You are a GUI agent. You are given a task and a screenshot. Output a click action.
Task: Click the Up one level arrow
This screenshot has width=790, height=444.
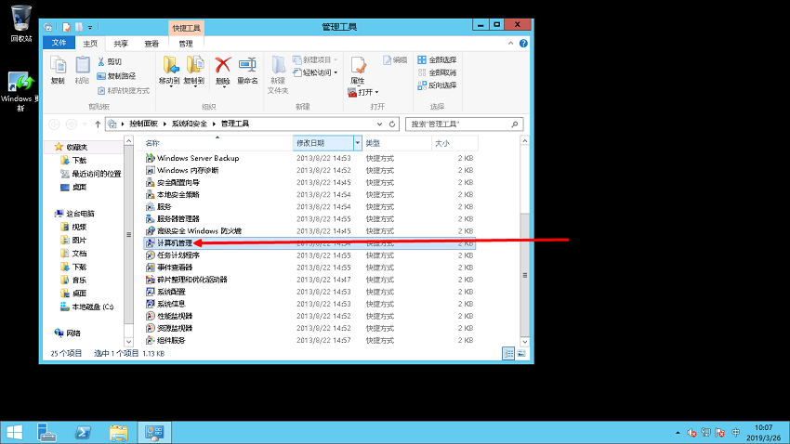click(x=98, y=124)
